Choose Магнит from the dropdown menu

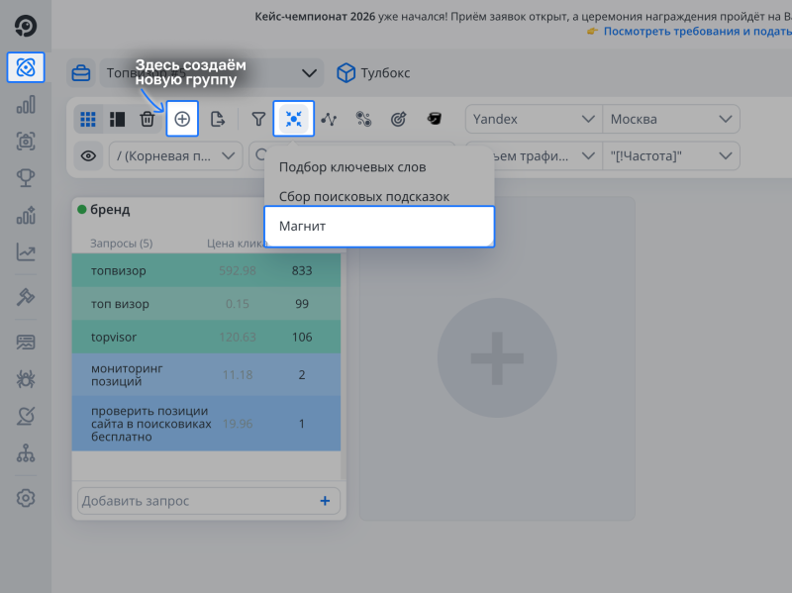point(379,227)
